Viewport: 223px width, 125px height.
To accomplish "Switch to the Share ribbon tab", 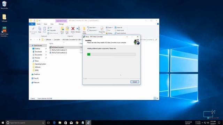I will click(45, 24).
